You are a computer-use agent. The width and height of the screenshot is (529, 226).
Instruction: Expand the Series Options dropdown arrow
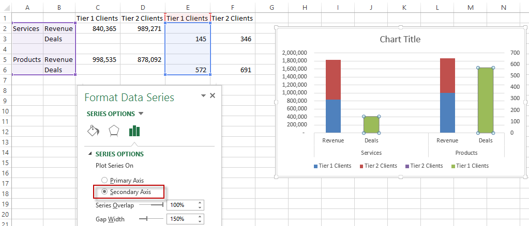(x=141, y=114)
